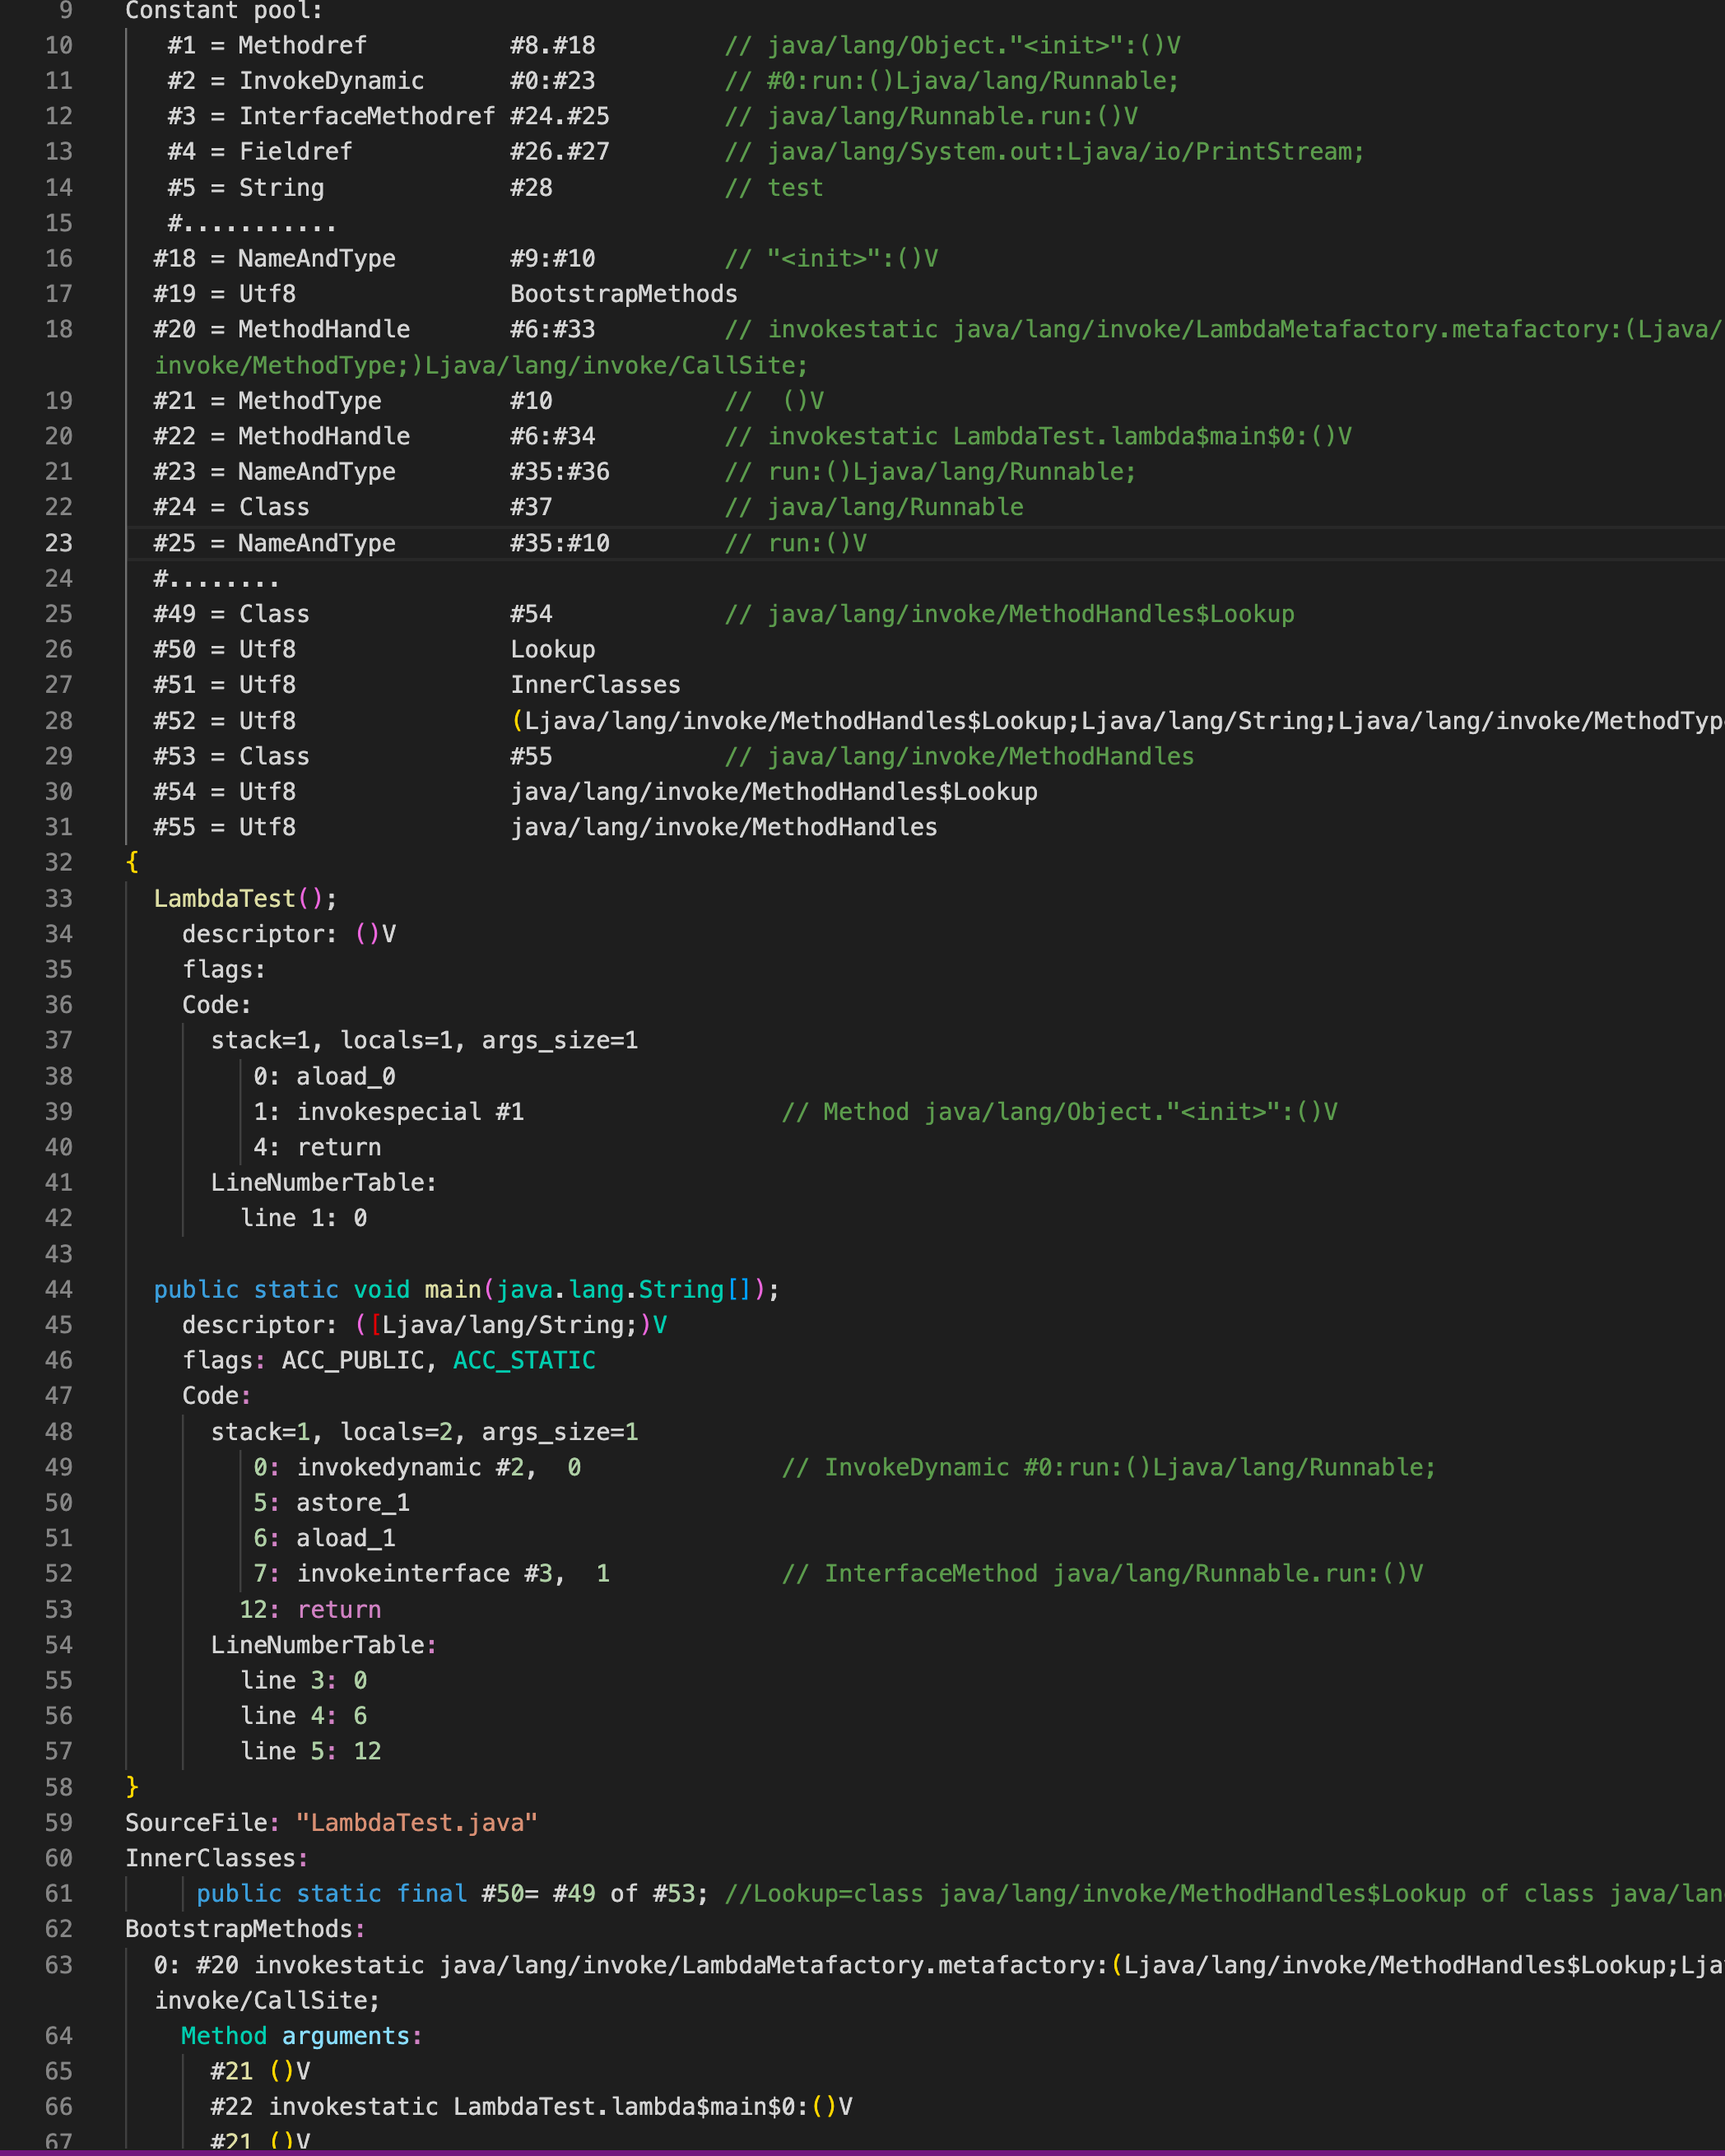Click the "astore_1" instruction

coord(353,1503)
